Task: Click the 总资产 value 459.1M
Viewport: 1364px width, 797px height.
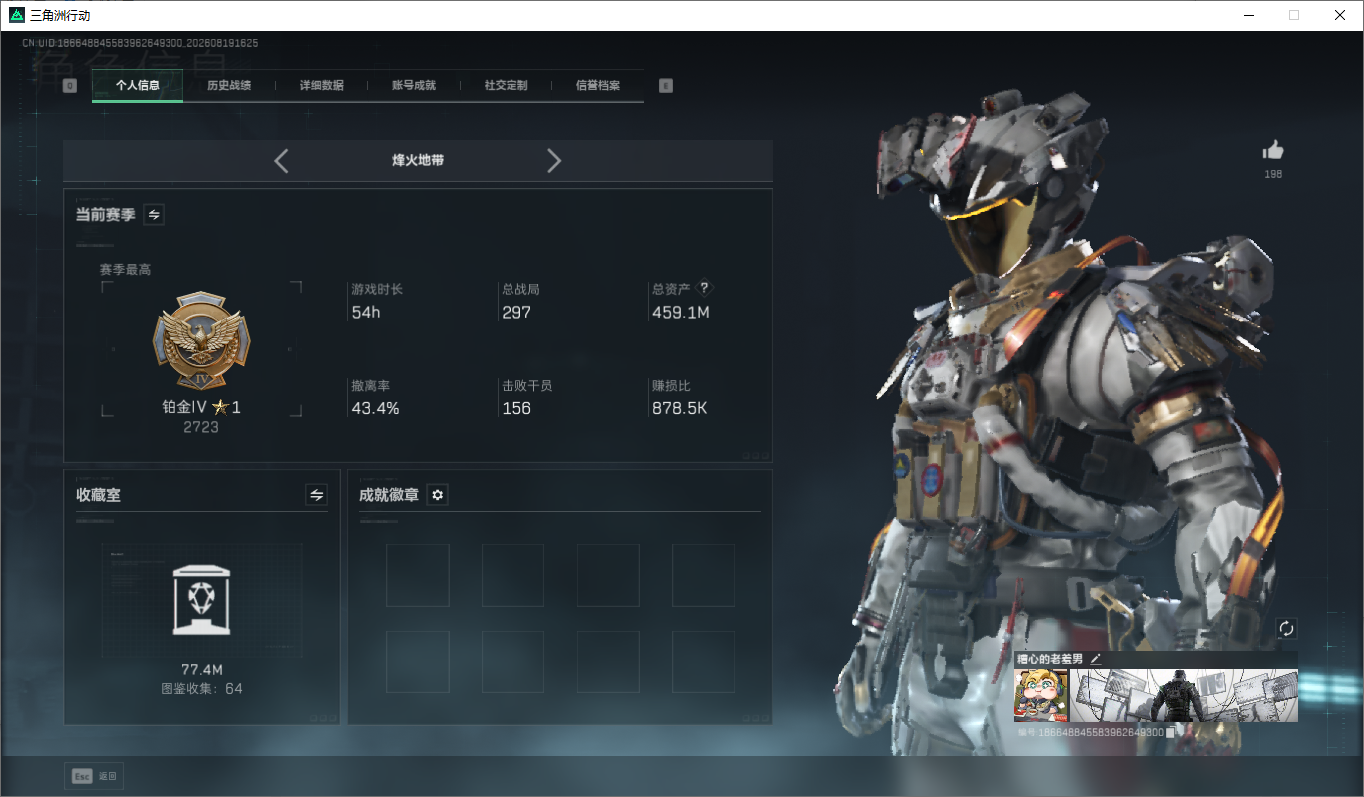Action: tap(680, 312)
